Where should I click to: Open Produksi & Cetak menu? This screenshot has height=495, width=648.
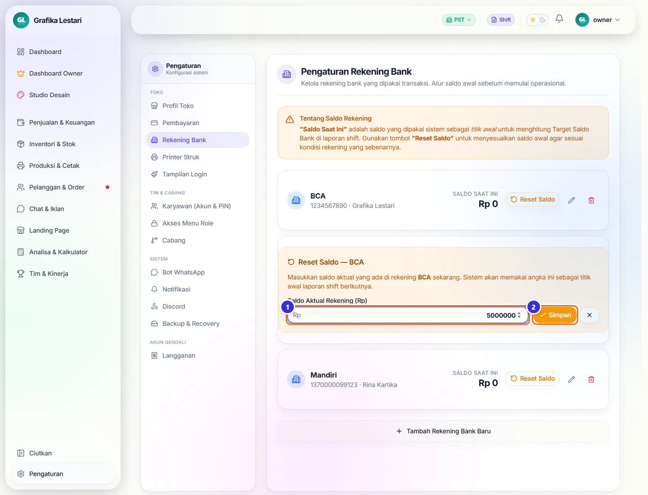point(63,166)
